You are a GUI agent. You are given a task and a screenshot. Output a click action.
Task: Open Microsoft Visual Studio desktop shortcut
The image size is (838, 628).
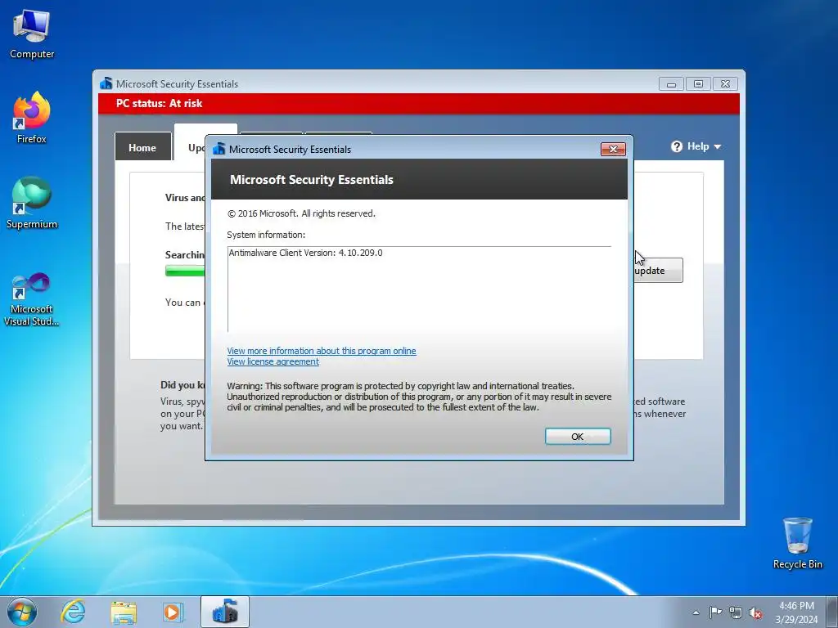(32, 299)
